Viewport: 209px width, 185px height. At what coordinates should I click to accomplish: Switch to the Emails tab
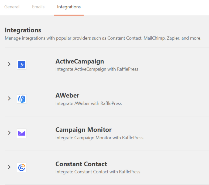pyautogui.click(x=38, y=7)
